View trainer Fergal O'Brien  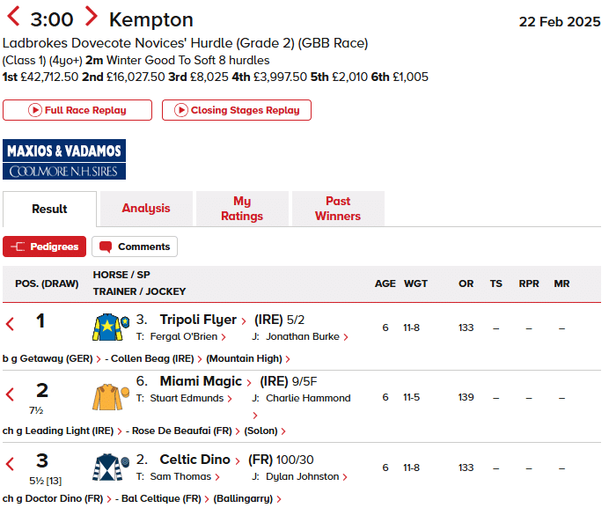coord(184,336)
